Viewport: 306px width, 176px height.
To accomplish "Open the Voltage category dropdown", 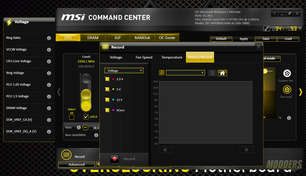I will [x=124, y=70].
